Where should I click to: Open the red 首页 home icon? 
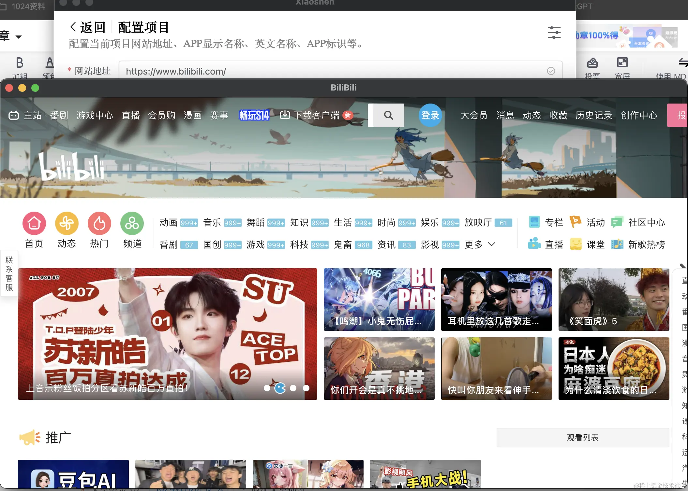pos(34,223)
